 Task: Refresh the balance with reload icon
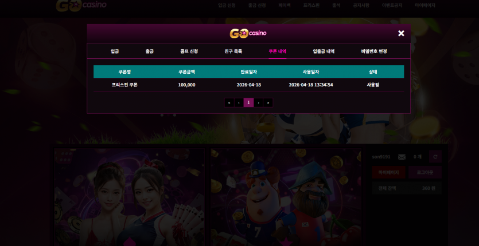pyautogui.click(x=435, y=157)
